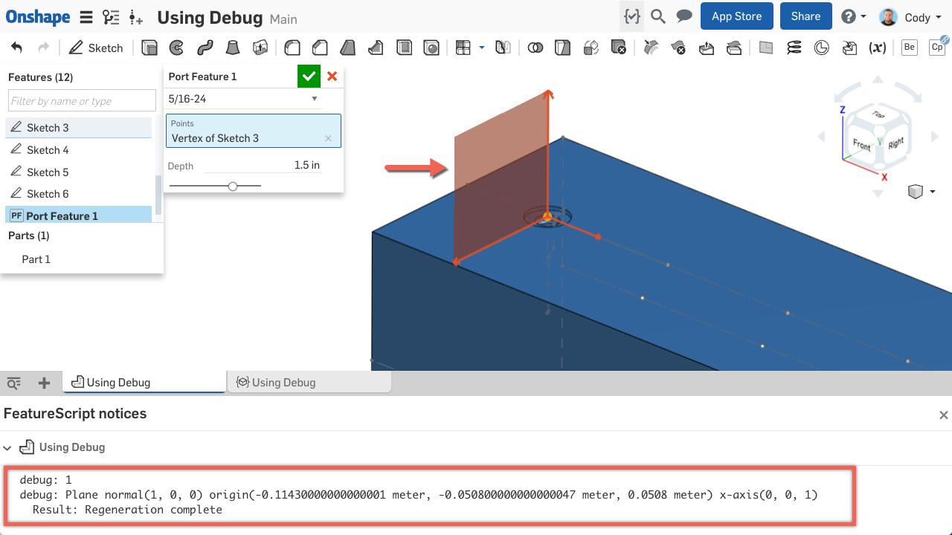952x535 pixels.
Task: Open the Variable (x) tool
Action: [x=878, y=48]
